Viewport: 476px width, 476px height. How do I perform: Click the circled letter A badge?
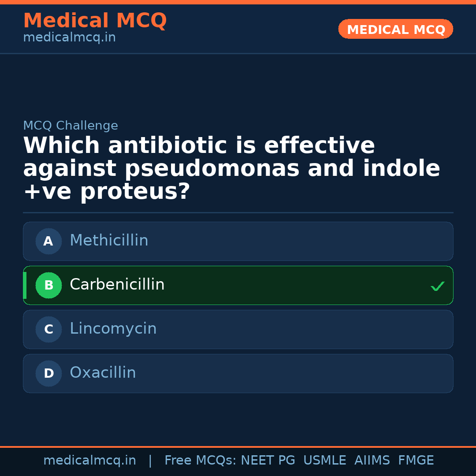[48, 241]
